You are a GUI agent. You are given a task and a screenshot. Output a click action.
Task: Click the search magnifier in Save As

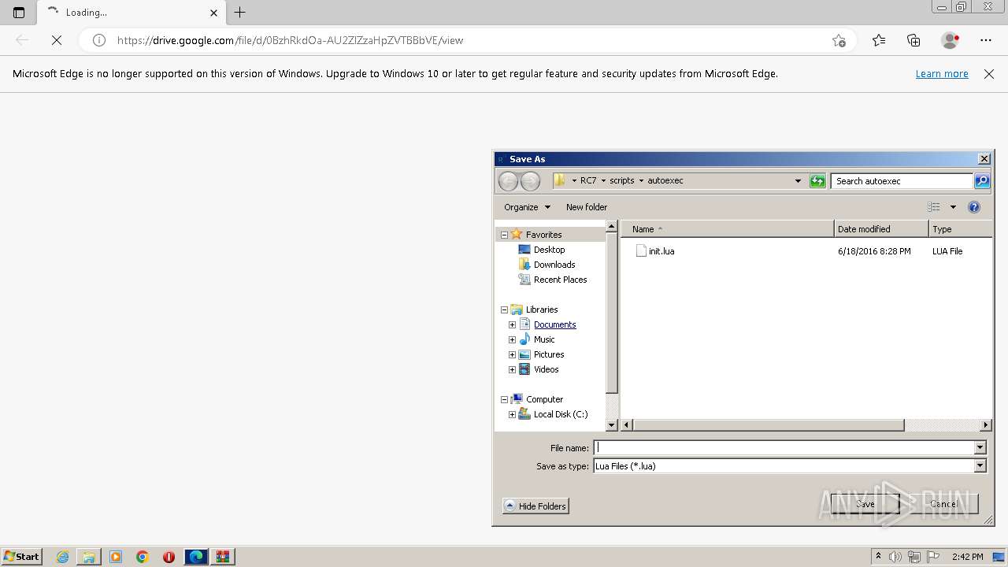coord(982,181)
